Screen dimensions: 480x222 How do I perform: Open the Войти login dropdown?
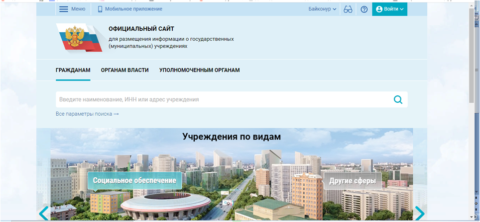pyautogui.click(x=390, y=9)
